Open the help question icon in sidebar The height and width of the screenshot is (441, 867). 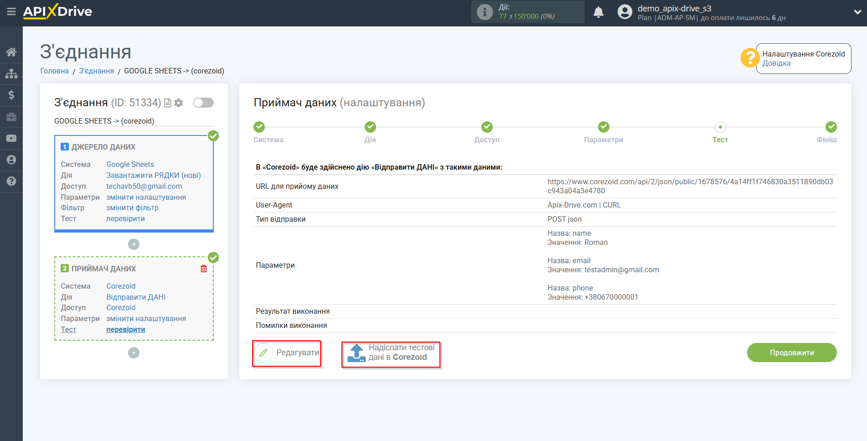tap(11, 181)
